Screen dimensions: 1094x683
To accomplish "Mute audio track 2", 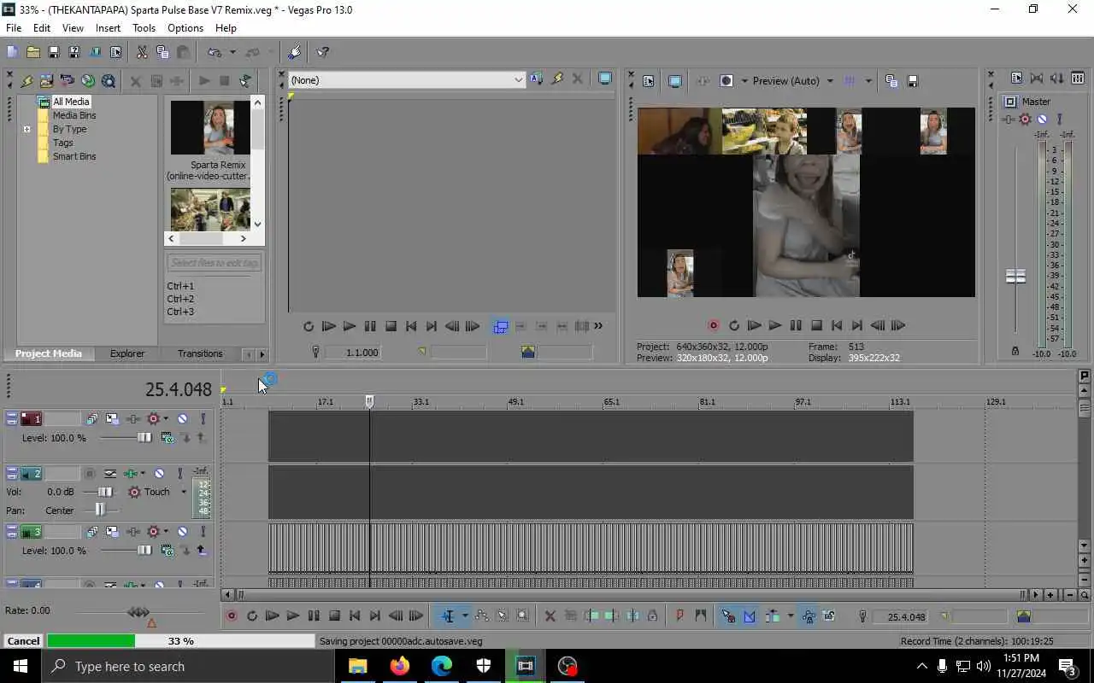I will pos(159,473).
